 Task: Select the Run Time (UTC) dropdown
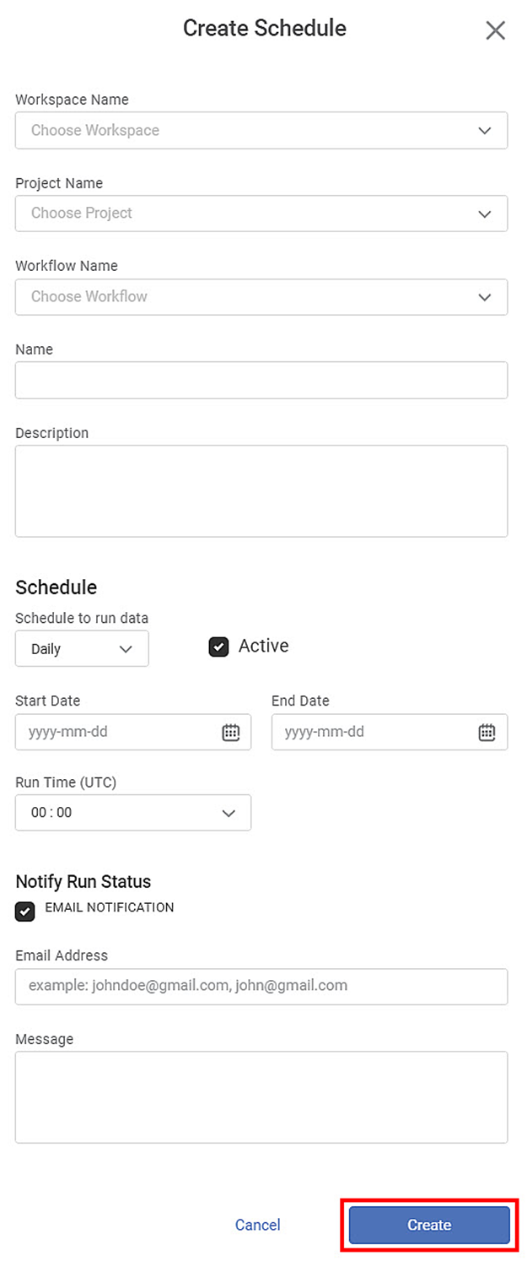point(133,813)
